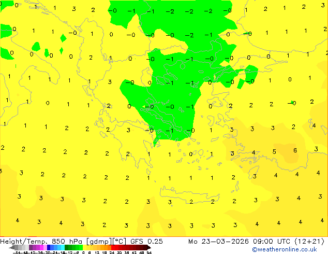Click the '[gdmp][°C]' units label
328x254 pixels.
pyautogui.click(x=106, y=242)
